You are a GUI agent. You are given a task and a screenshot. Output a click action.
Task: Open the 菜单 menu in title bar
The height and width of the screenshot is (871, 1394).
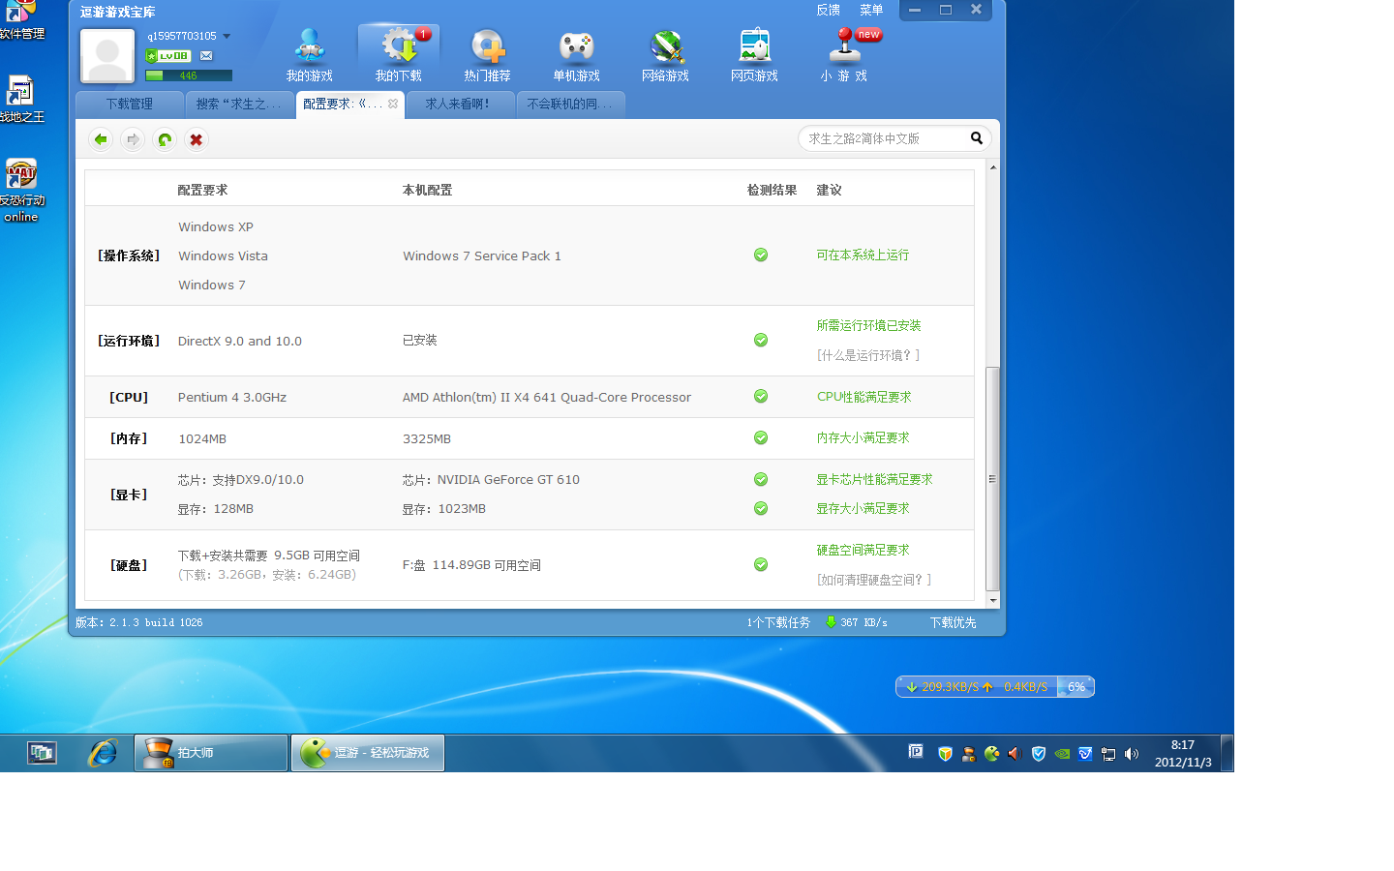tap(871, 10)
